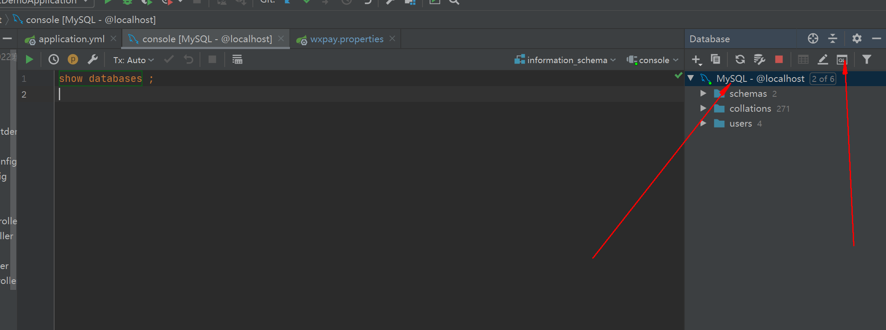Hide the Database panel with minus icon
The width and height of the screenshot is (886, 330).
click(877, 39)
